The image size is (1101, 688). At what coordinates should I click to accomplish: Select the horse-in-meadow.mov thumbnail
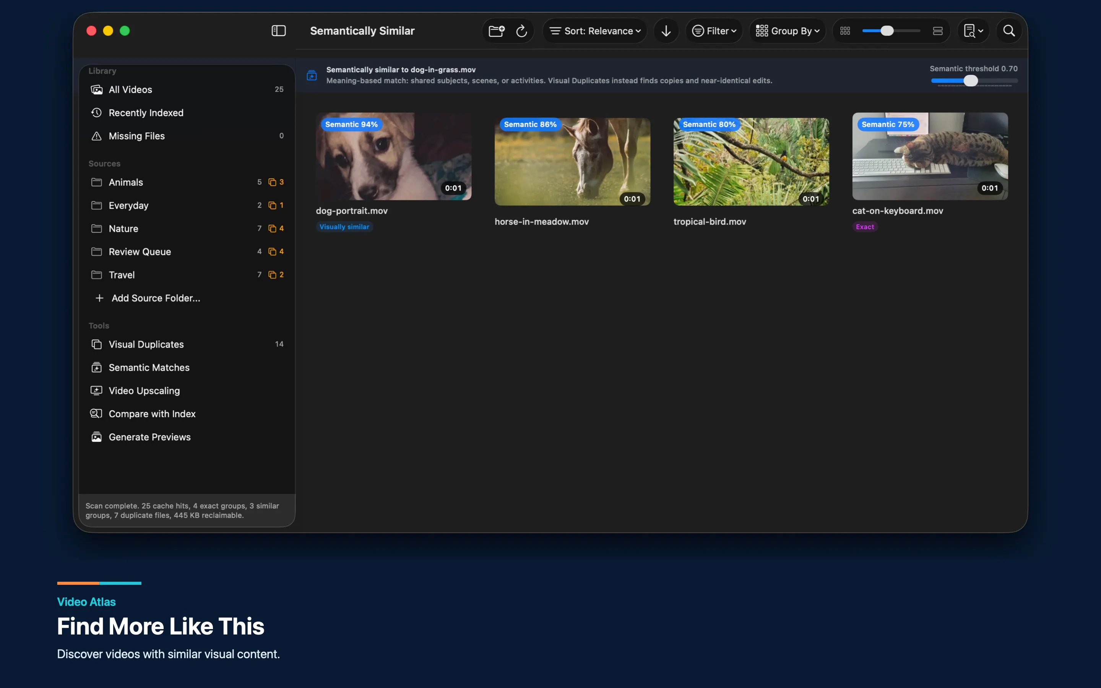[x=572, y=162]
